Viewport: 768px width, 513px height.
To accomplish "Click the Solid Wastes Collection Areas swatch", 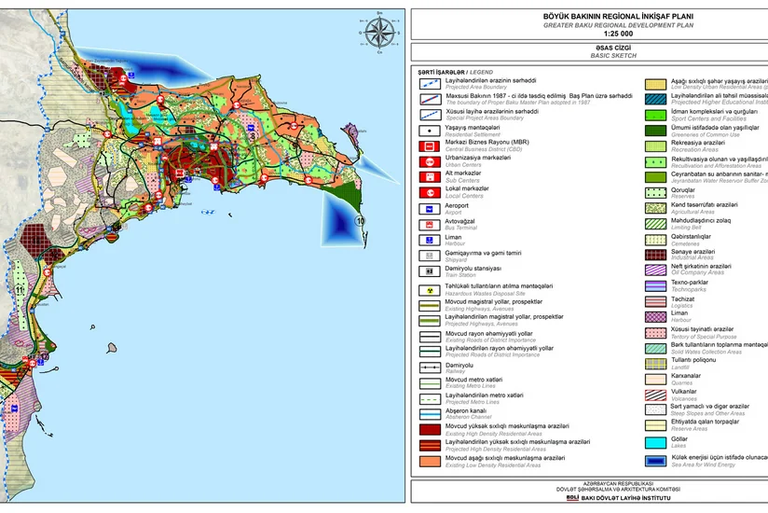I will click(655, 348).
